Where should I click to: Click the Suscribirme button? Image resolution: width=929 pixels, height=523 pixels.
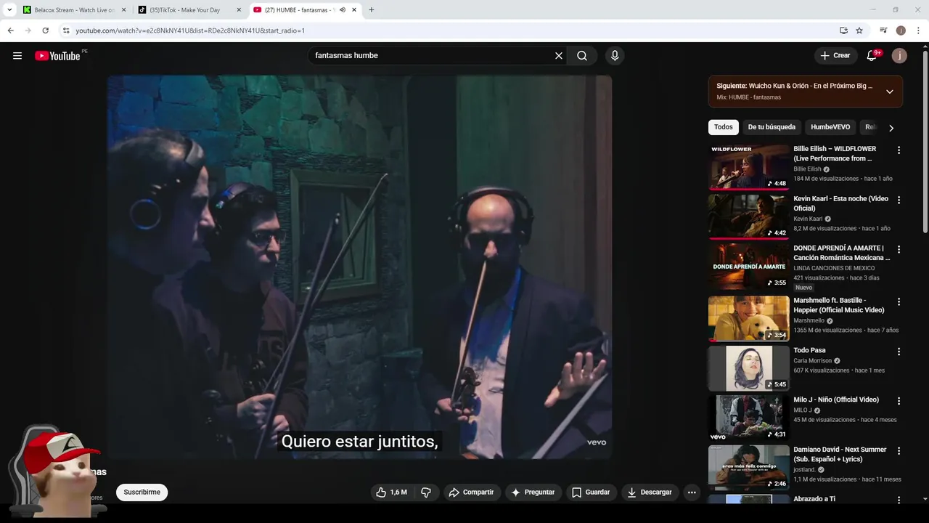pyautogui.click(x=142, y=492)
